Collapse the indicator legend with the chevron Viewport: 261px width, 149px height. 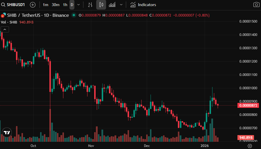tap(5, 29)
